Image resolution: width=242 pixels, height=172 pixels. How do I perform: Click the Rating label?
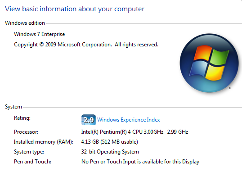pyautogui.click(x=22, y=118)
